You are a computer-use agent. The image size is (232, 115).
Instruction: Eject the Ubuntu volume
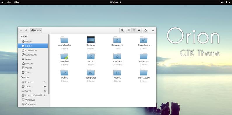tap(45, 82)
